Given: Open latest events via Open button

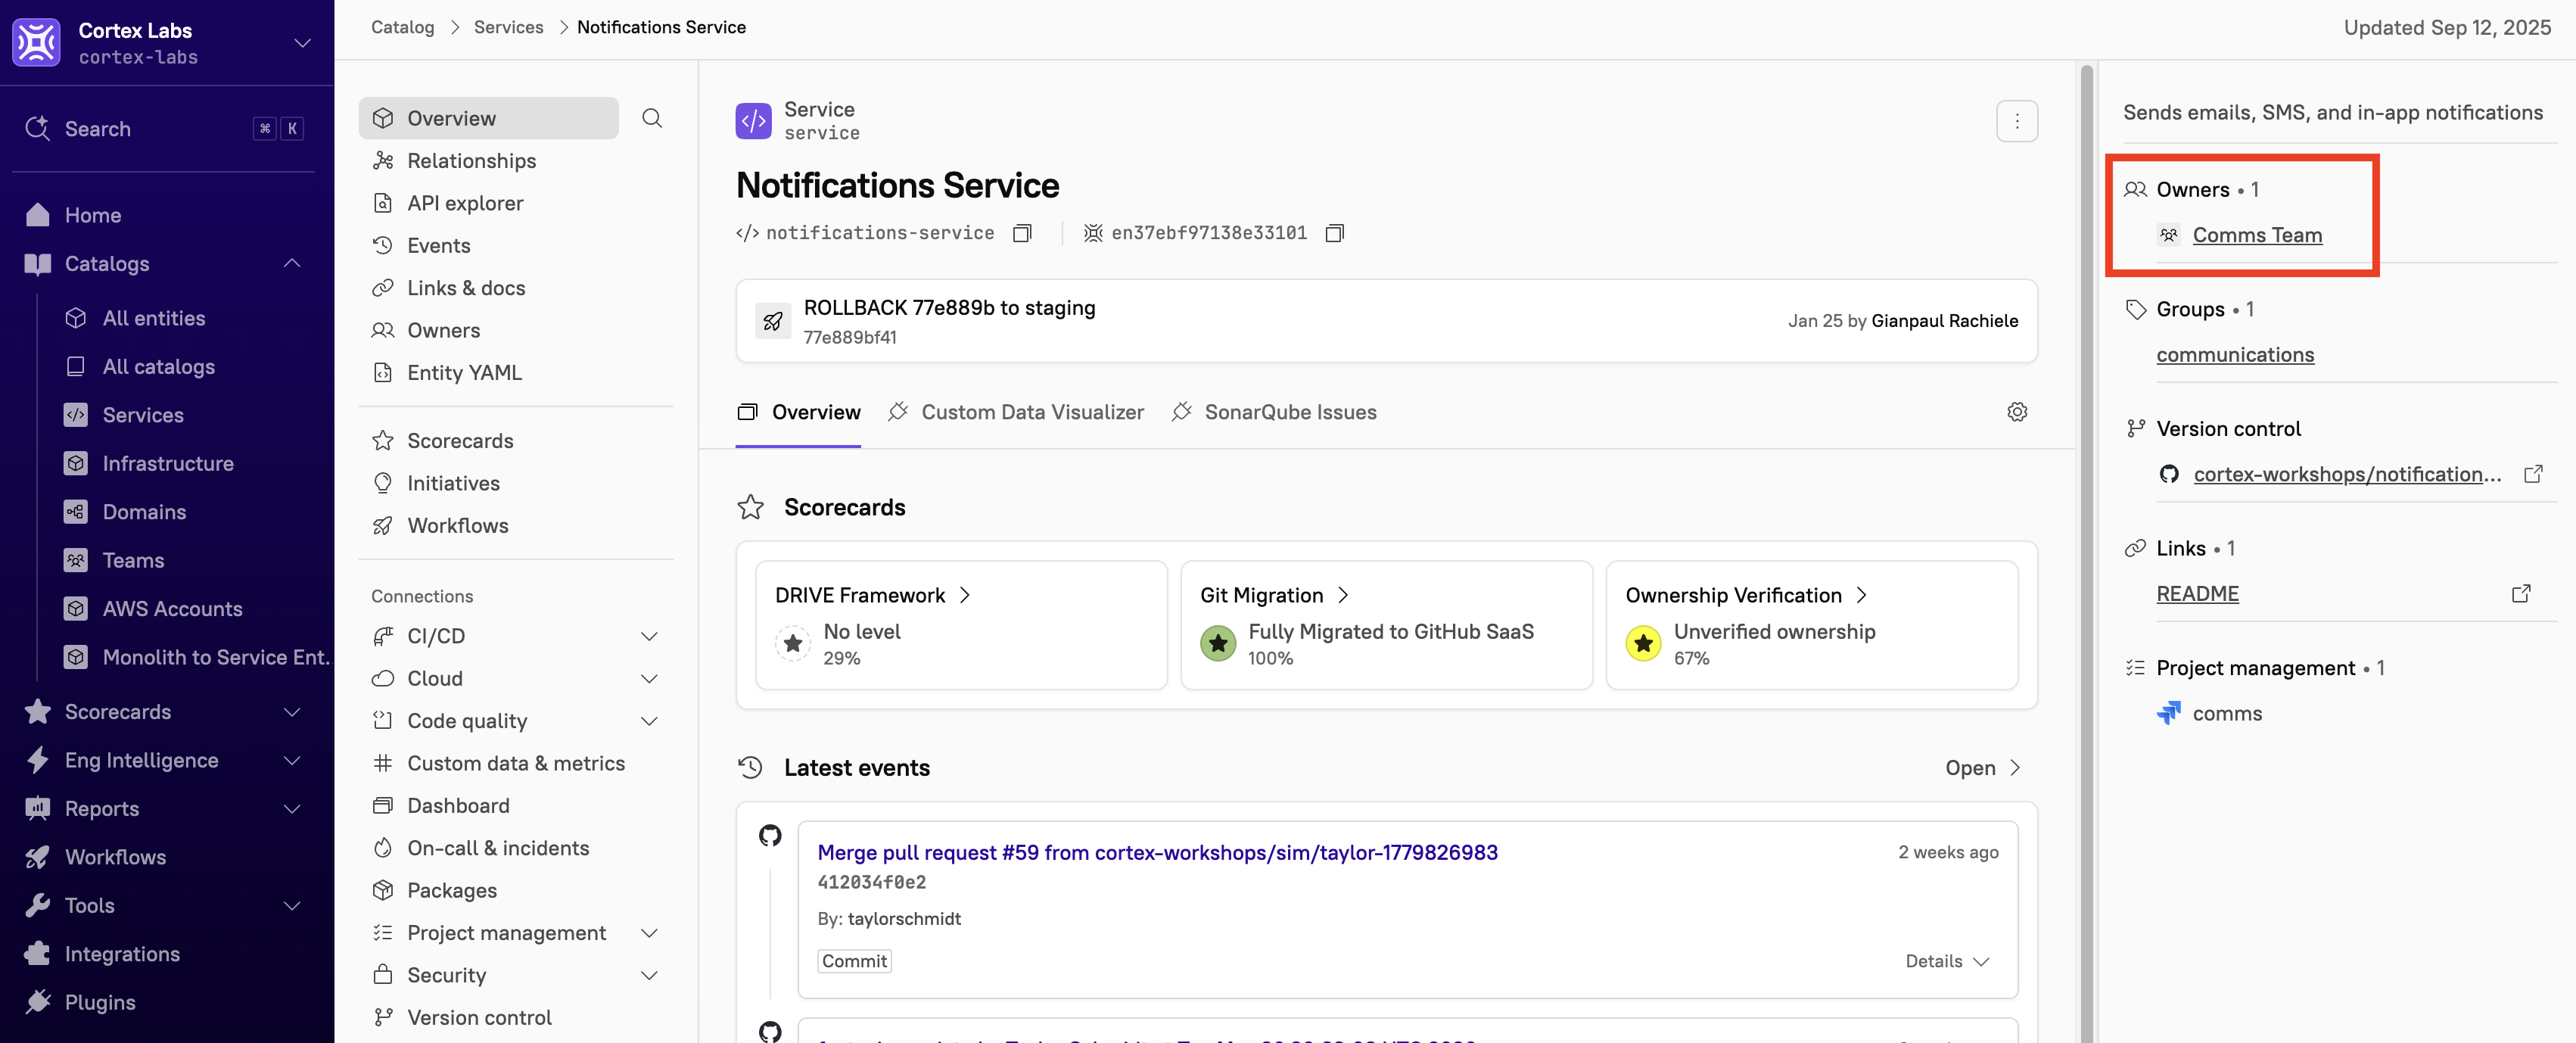Looking at the screenshot, I should point(1983,768).
